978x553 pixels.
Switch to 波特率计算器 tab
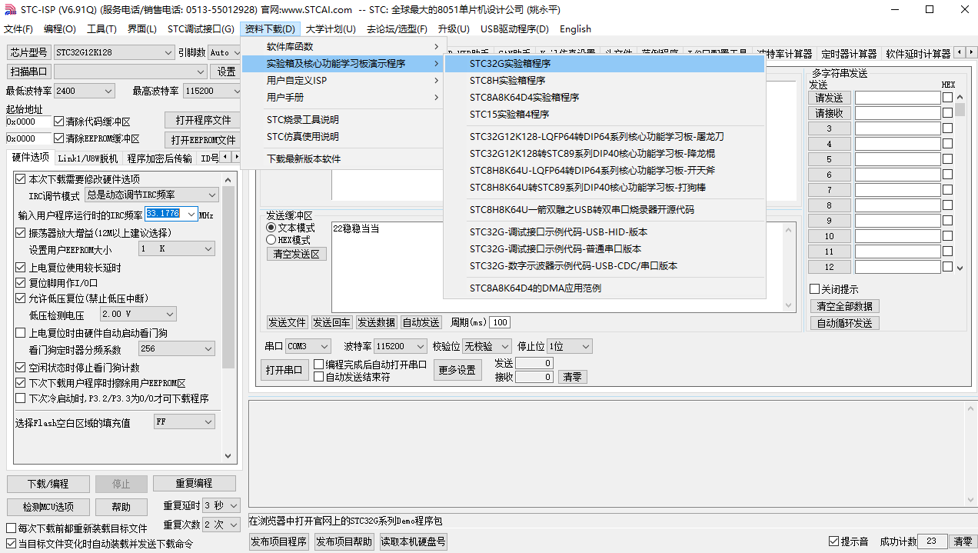click(784, 54)
